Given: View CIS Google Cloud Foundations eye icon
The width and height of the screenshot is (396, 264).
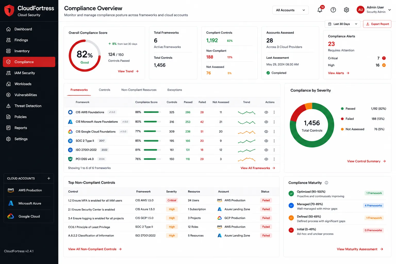Looking at the screenshot, I should [266, 132].
